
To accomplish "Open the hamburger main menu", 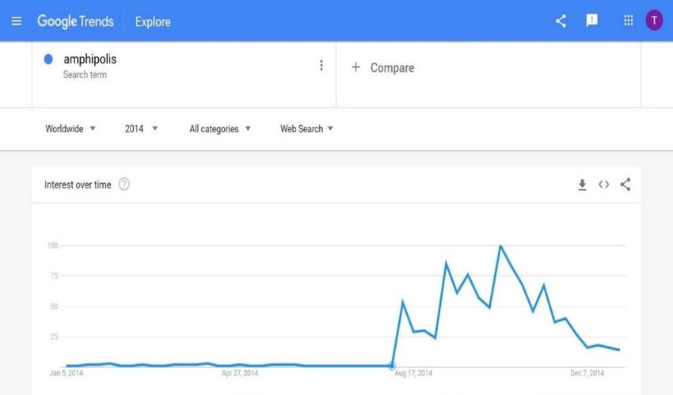I will tap(17, 21).
